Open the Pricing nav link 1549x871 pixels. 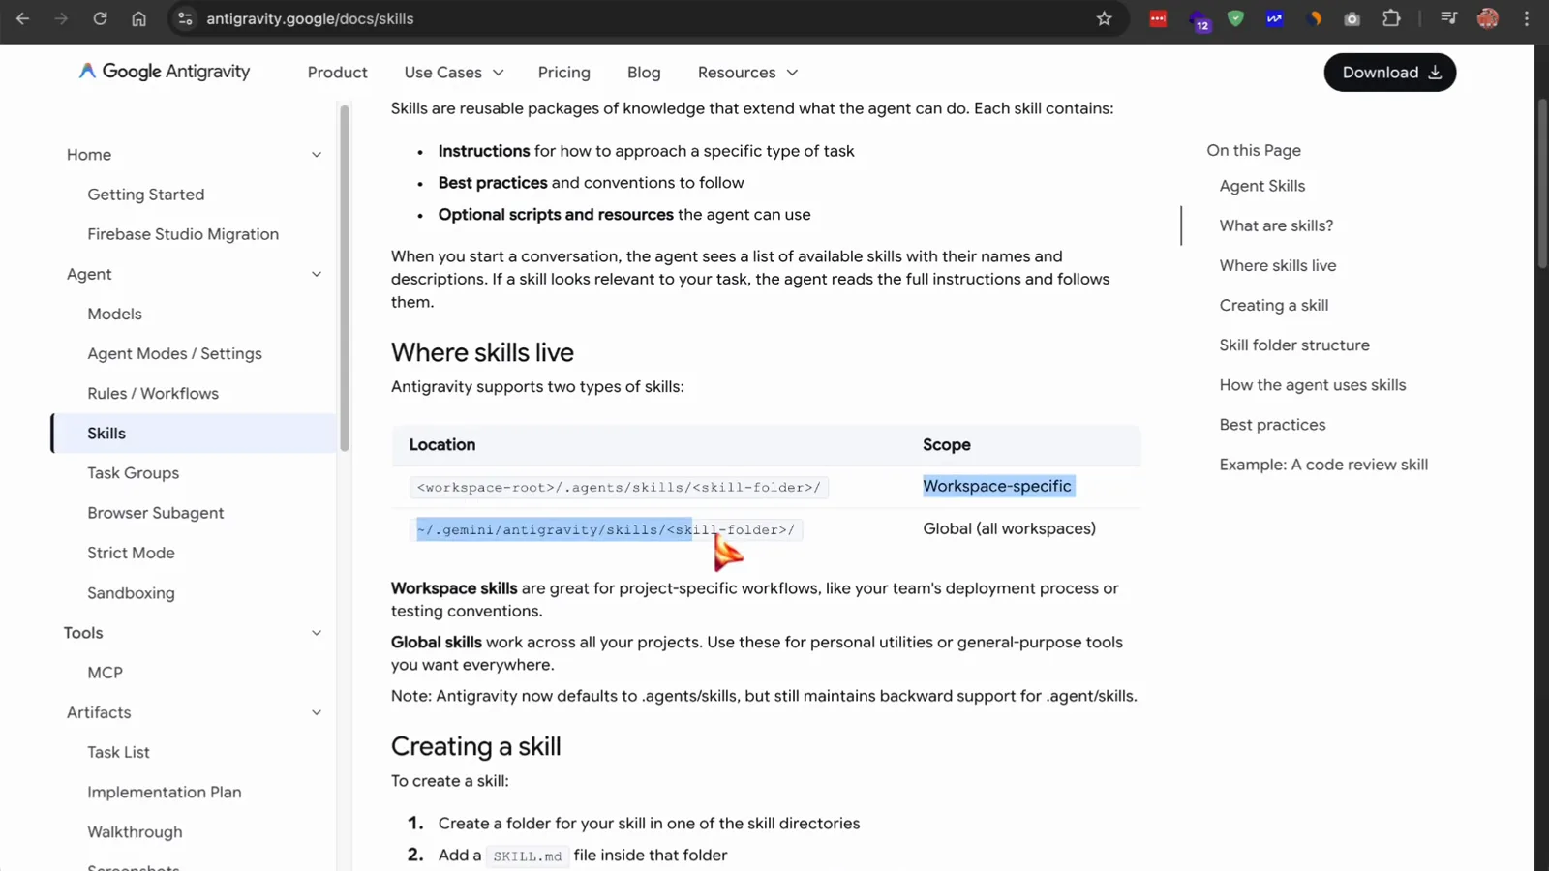pos(563,73)
